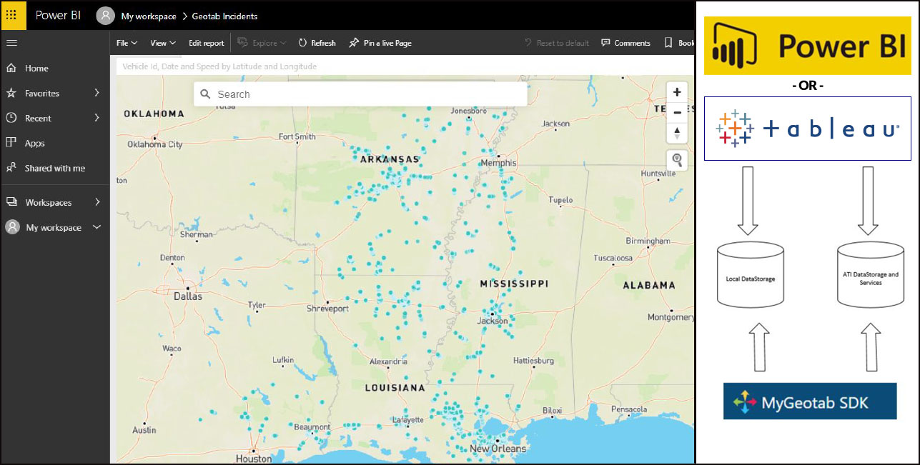Click the Fort Smith map label
Viewport: 920px width, 465px height.
tap(297, 136)
